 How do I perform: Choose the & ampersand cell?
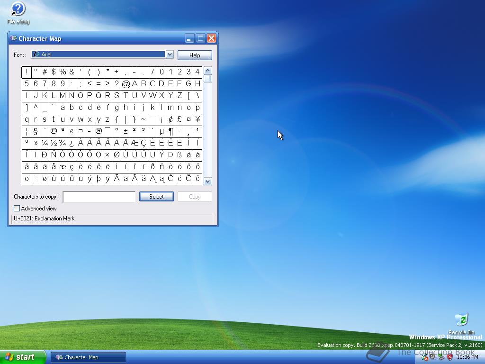pos(72,72)
